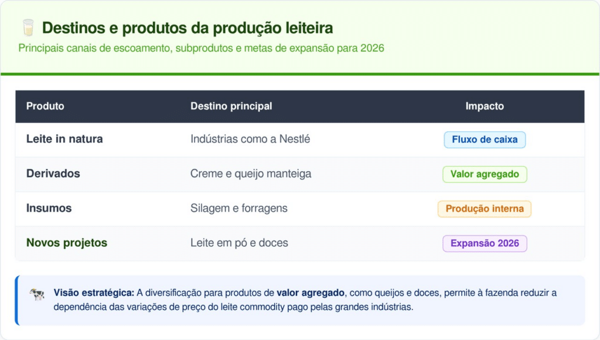Image resolution: width=600 pixels, height=340 pixels.
Task: Click the Visão estratégica bold label
Action: [94, 293]
